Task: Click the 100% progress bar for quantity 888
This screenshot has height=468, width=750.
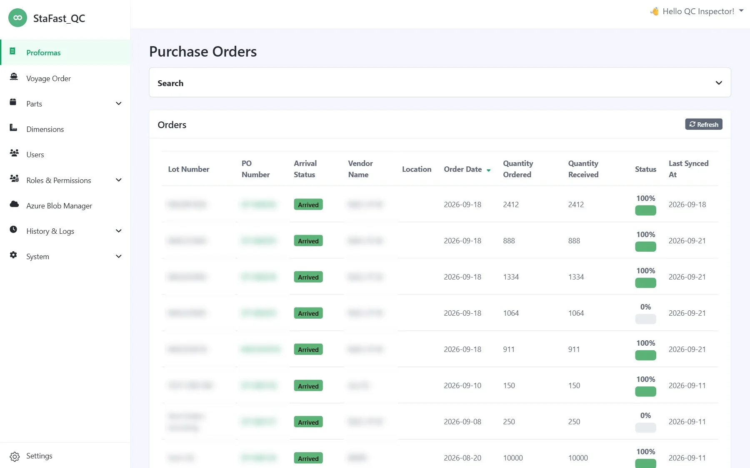Action: [x=645, y=247]
